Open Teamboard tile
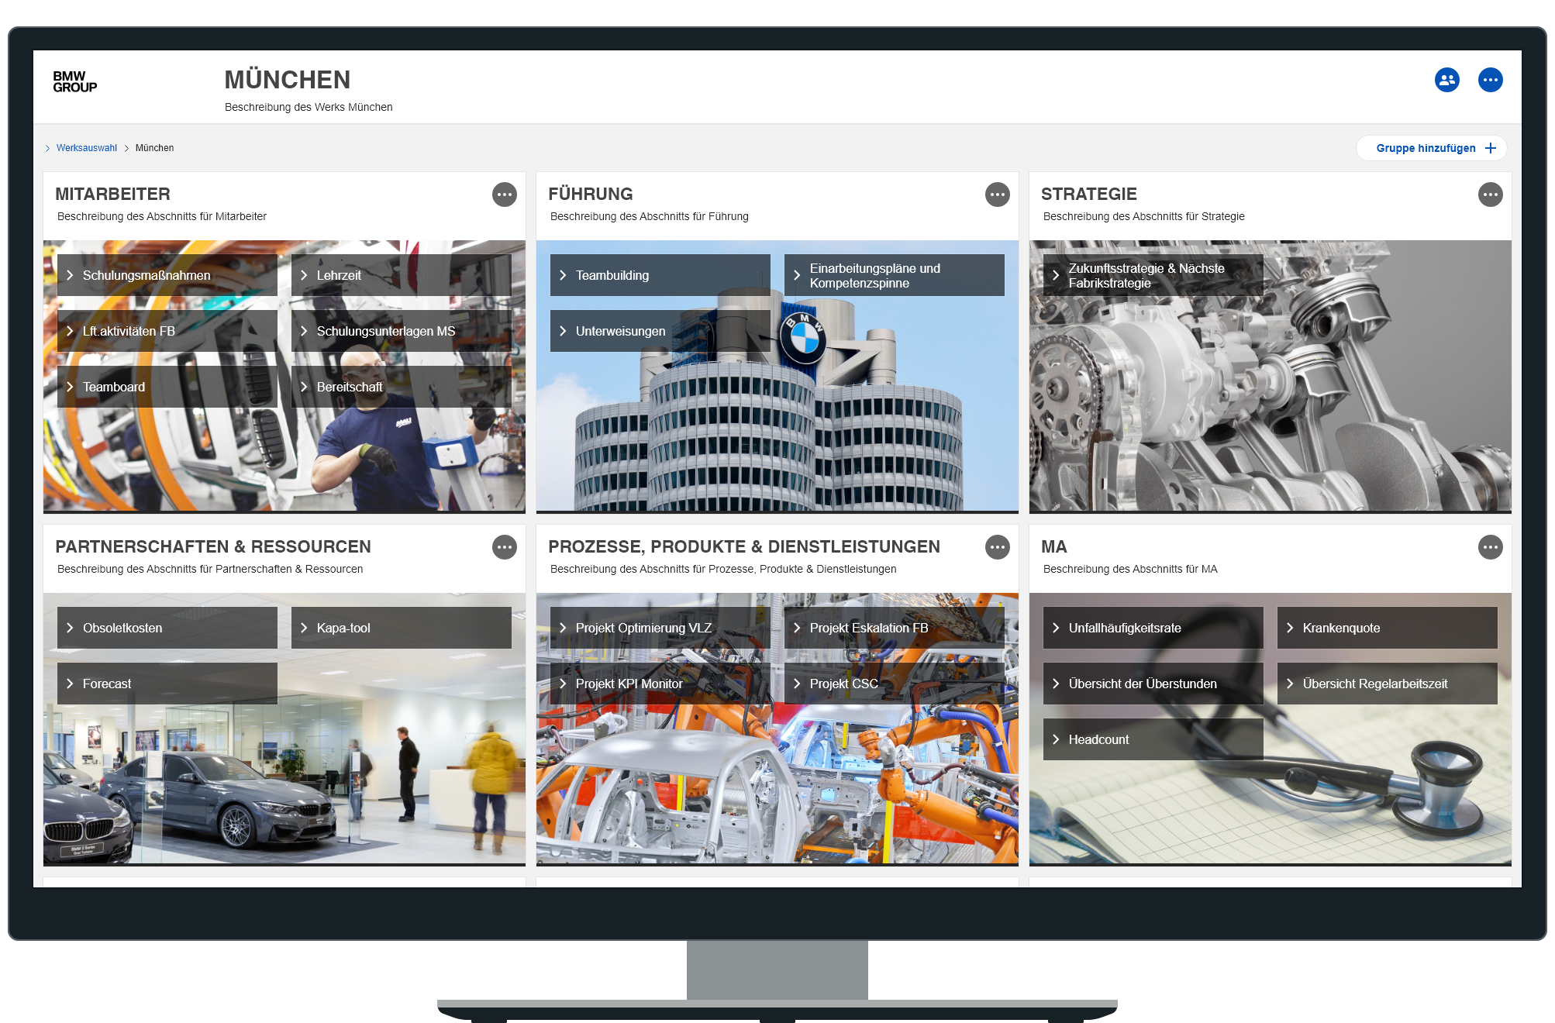This screenshot has height=1023, width=1555. pos(167,387)
